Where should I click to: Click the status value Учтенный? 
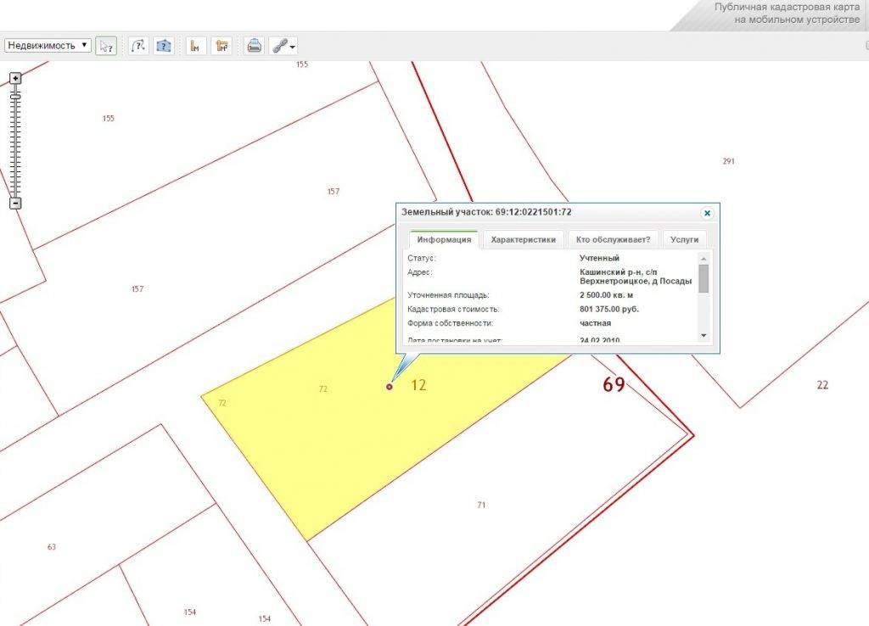pos(599,258)
